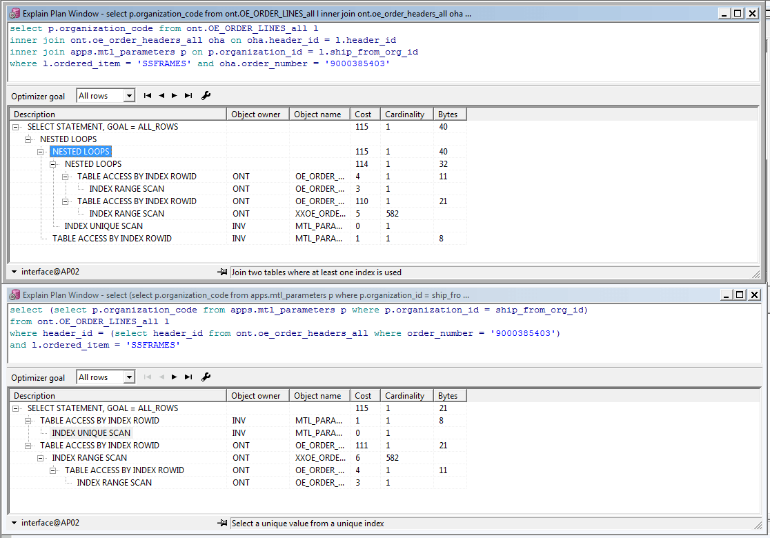Go to first operation in top plan
Screen dimensions: 770x538
tap(148, 96)
